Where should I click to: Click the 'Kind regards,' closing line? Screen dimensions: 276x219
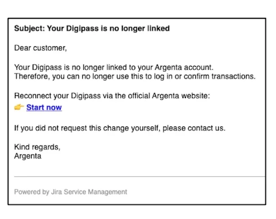(37, 147)
